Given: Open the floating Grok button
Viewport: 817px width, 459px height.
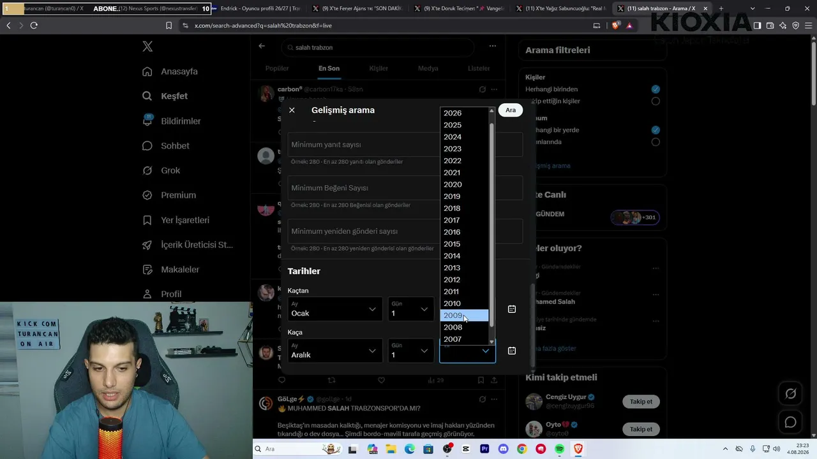Looking at the screenshot, I should coord(790,393).
